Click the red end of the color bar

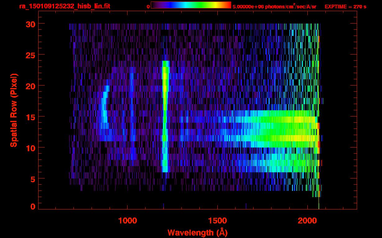[x=228, y=5]
